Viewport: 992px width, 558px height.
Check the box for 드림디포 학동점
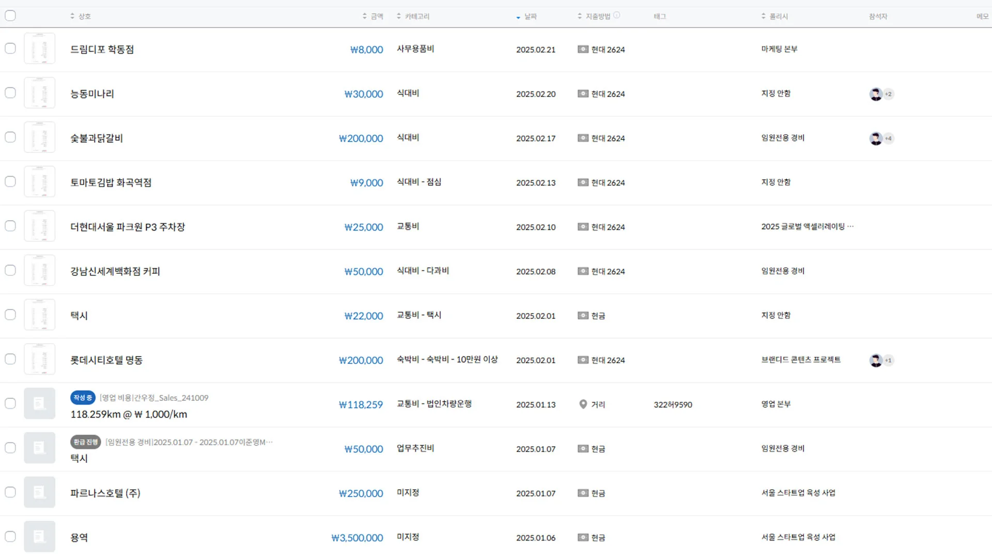10,49
